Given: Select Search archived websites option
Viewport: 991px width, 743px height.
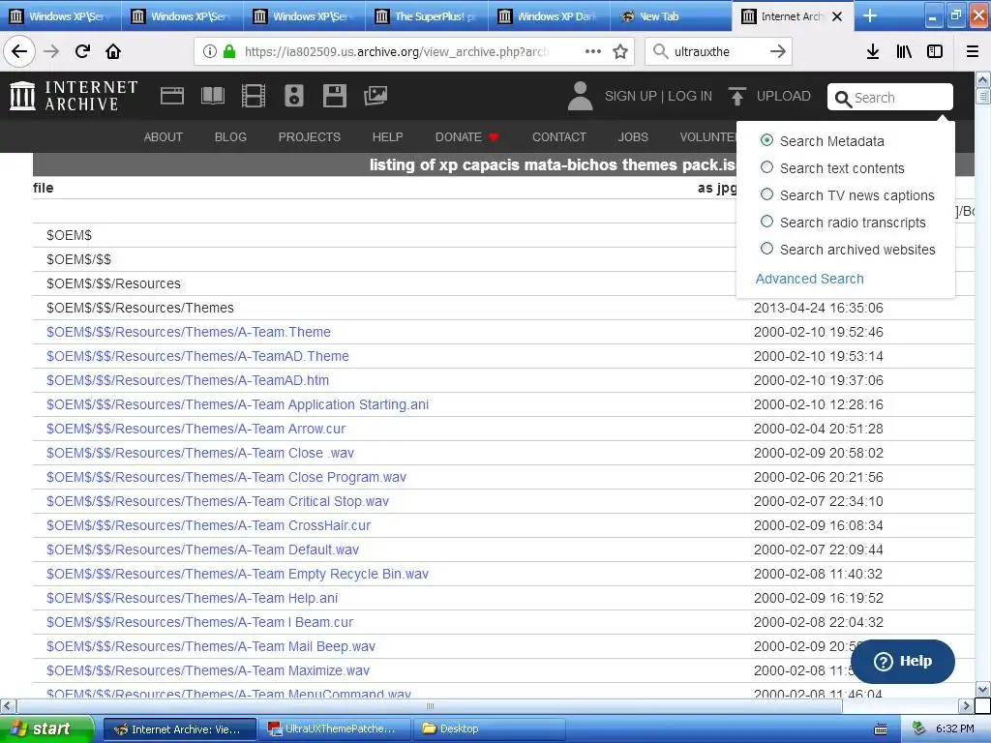Looking at the screenshot, I should pyautogui.click(x=766, y=249).
